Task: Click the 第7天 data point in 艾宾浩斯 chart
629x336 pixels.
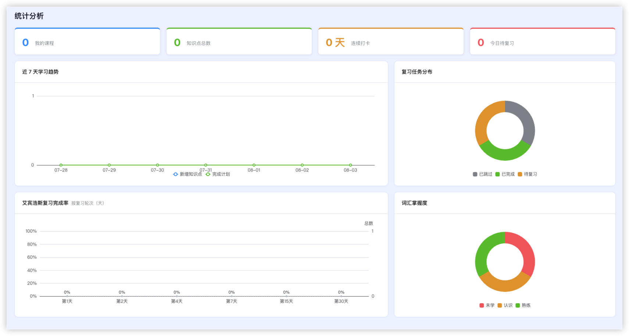Action: pyautogui.click(x=232, y=296)
